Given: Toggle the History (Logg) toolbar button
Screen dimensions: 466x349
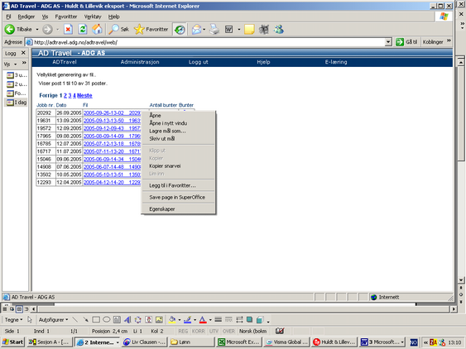Looking at the screenshot, I should (x=180, y=30).
